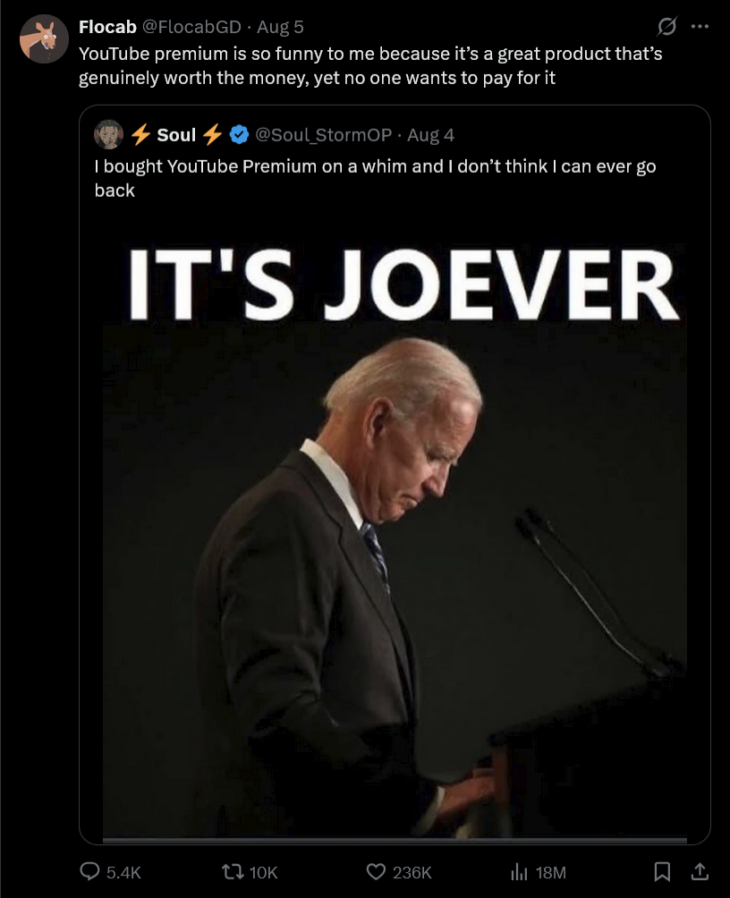Bookmark this tweet
Screen dimensions: 730x898
click(662, 872)
